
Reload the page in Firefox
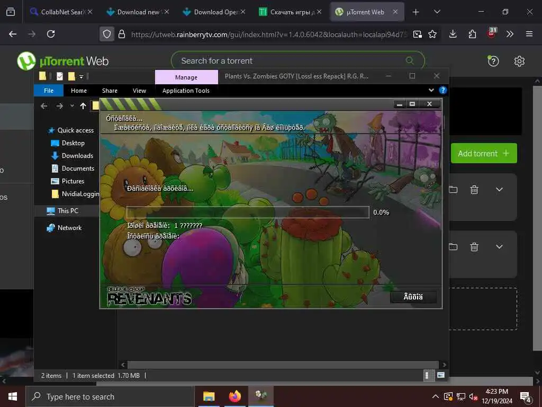click(x=51, y=34)
